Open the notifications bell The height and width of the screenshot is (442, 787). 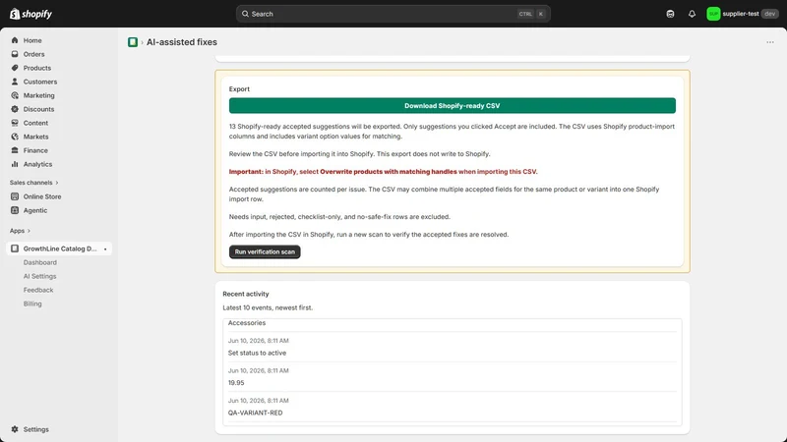pos(692,14)
